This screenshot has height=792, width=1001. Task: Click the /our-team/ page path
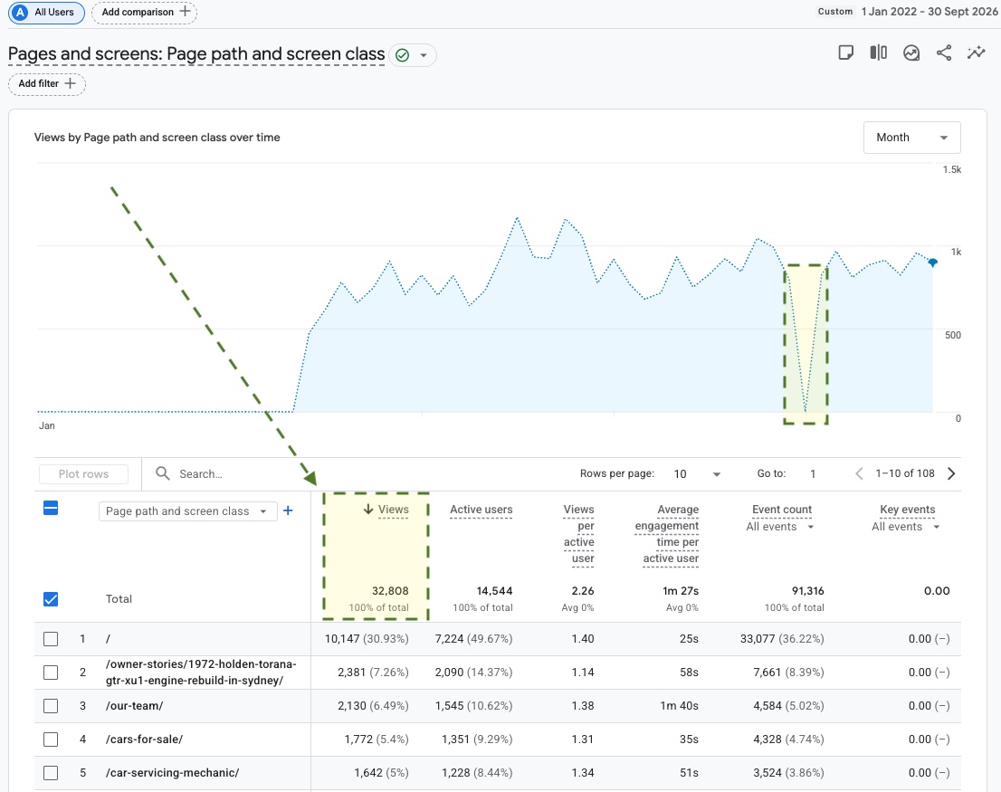click(x=134, y=706)
